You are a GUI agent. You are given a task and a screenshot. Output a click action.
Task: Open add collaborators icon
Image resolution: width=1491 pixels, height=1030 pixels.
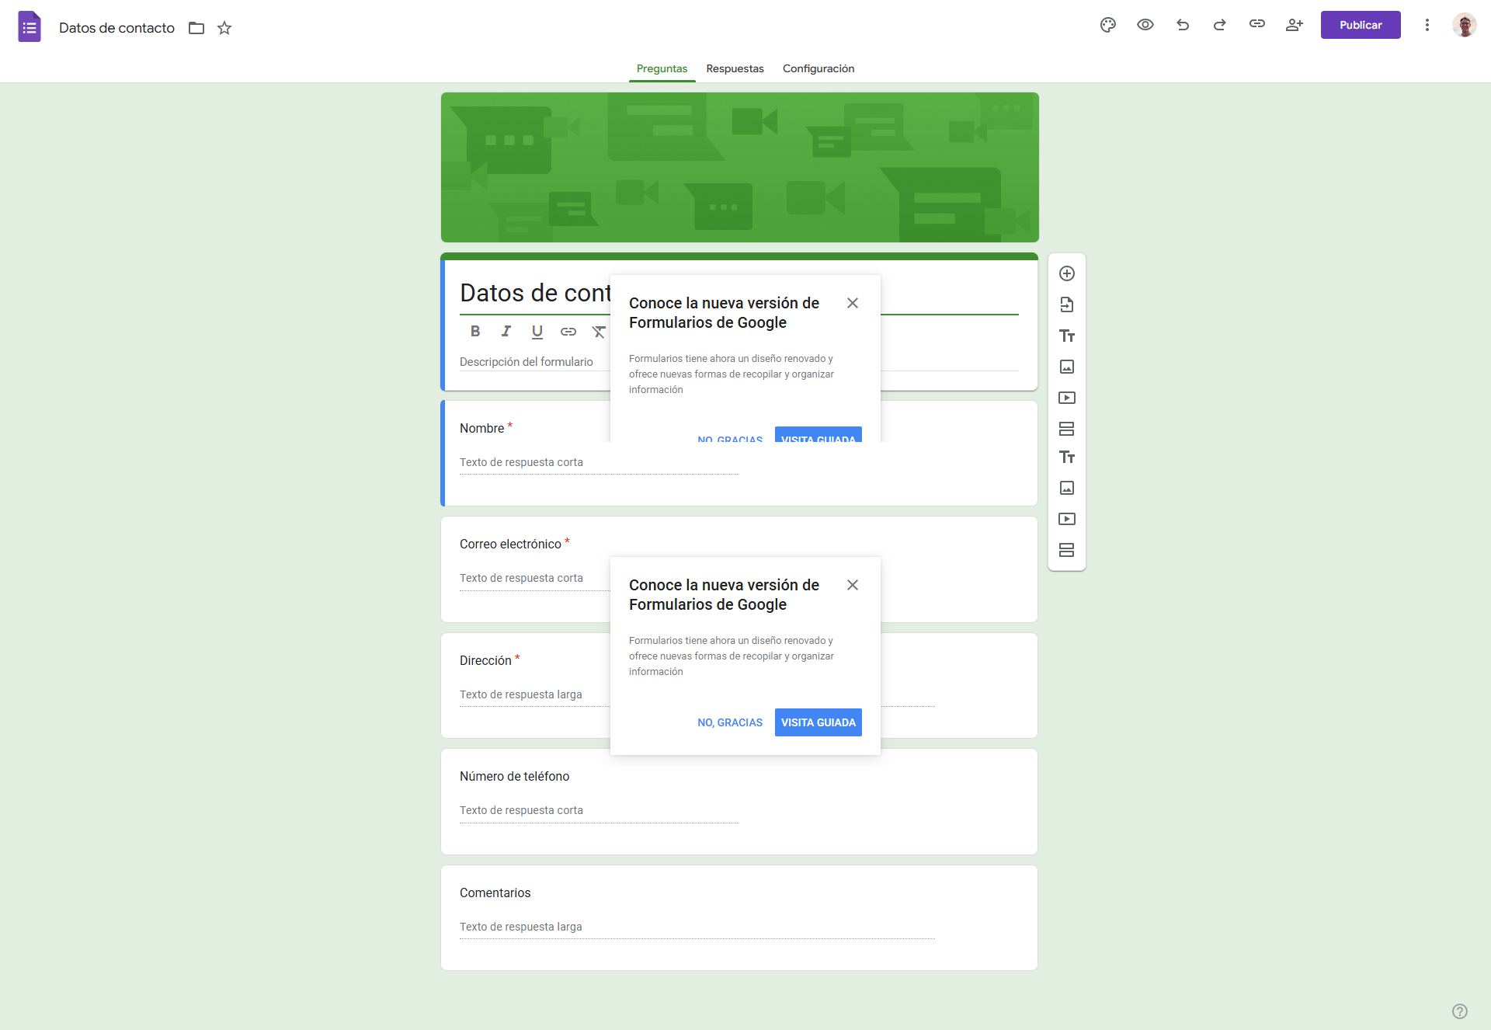1294,25
